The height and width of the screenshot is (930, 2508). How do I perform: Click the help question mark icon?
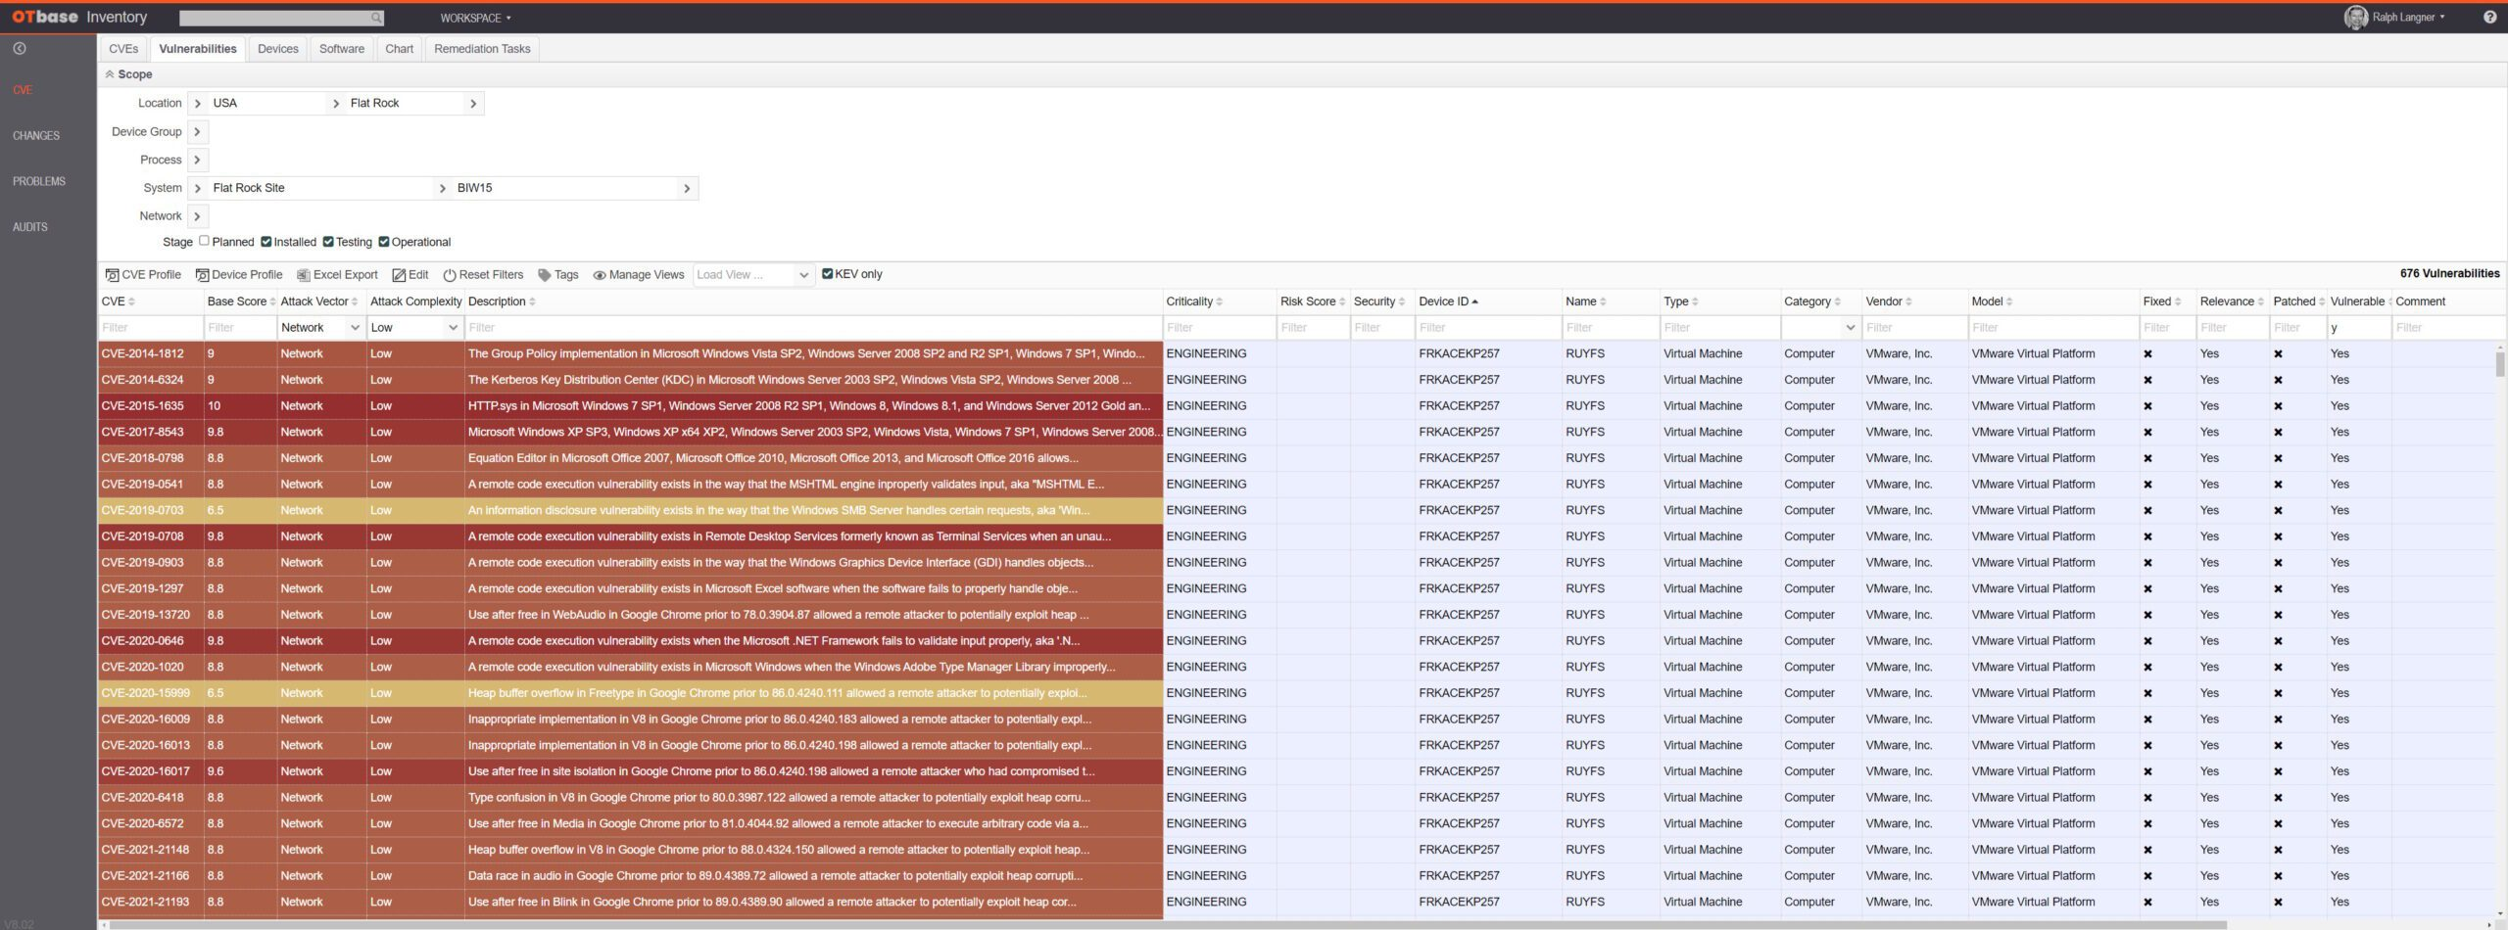[2489, 18]
